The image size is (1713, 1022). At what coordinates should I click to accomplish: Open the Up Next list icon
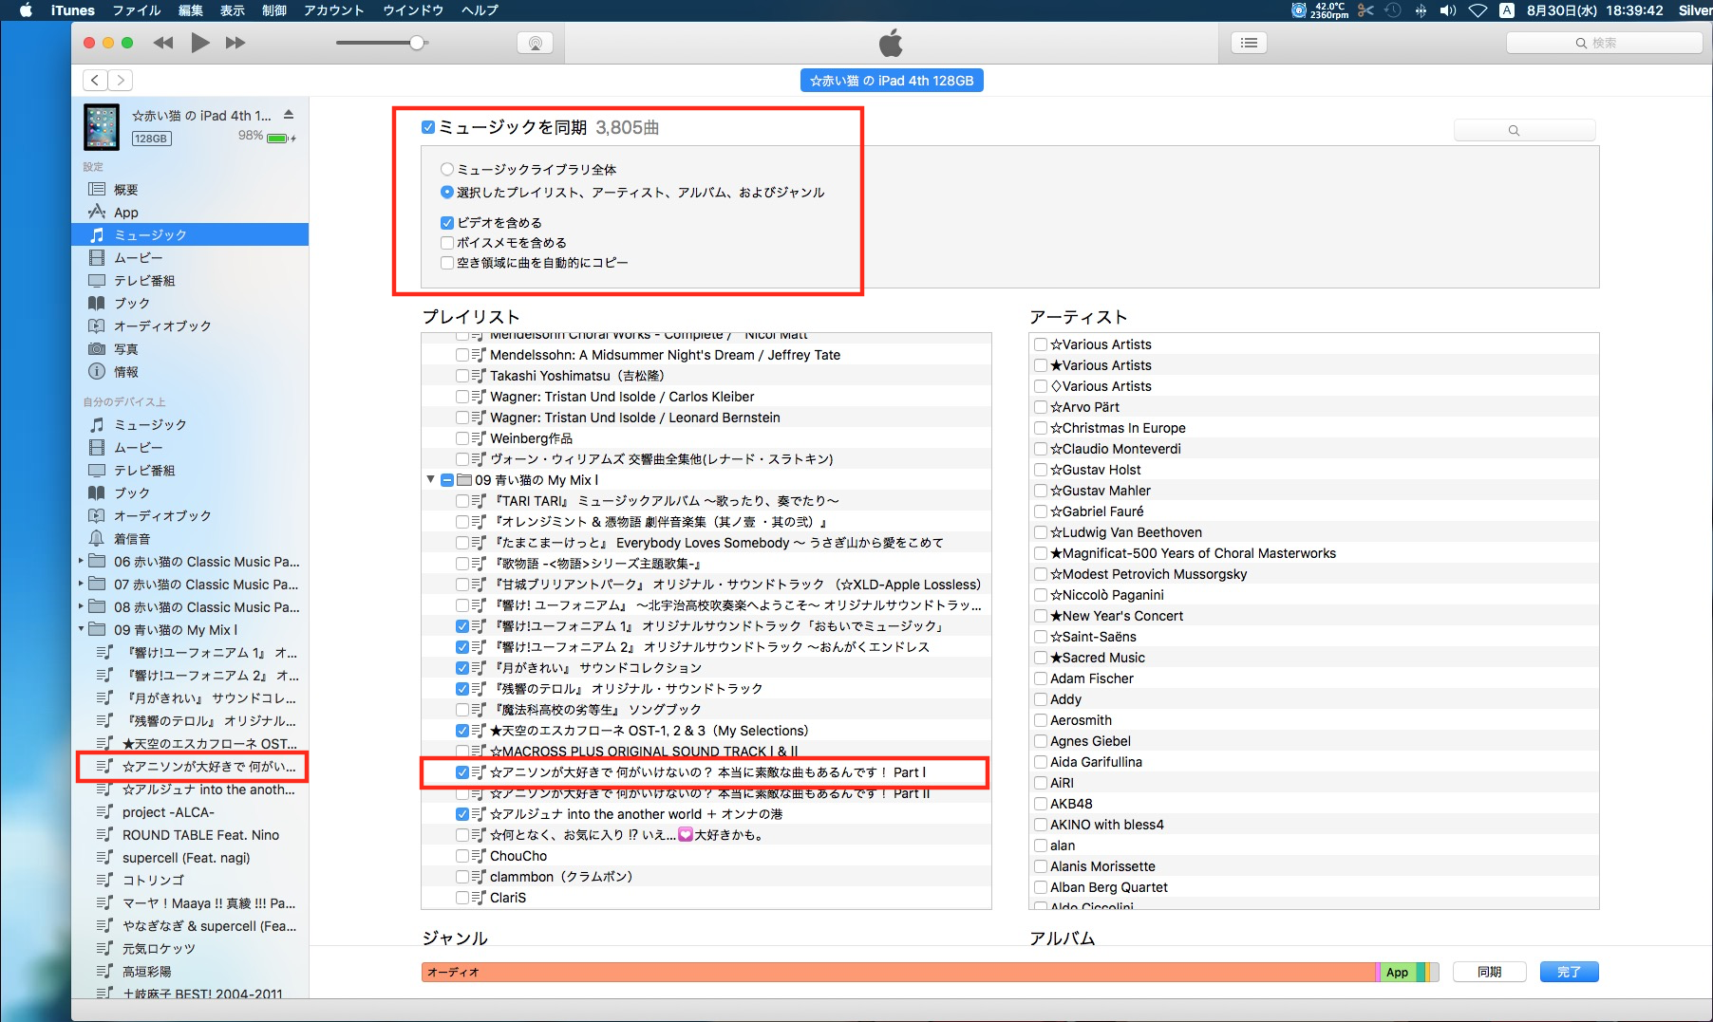coord(1249,43)
